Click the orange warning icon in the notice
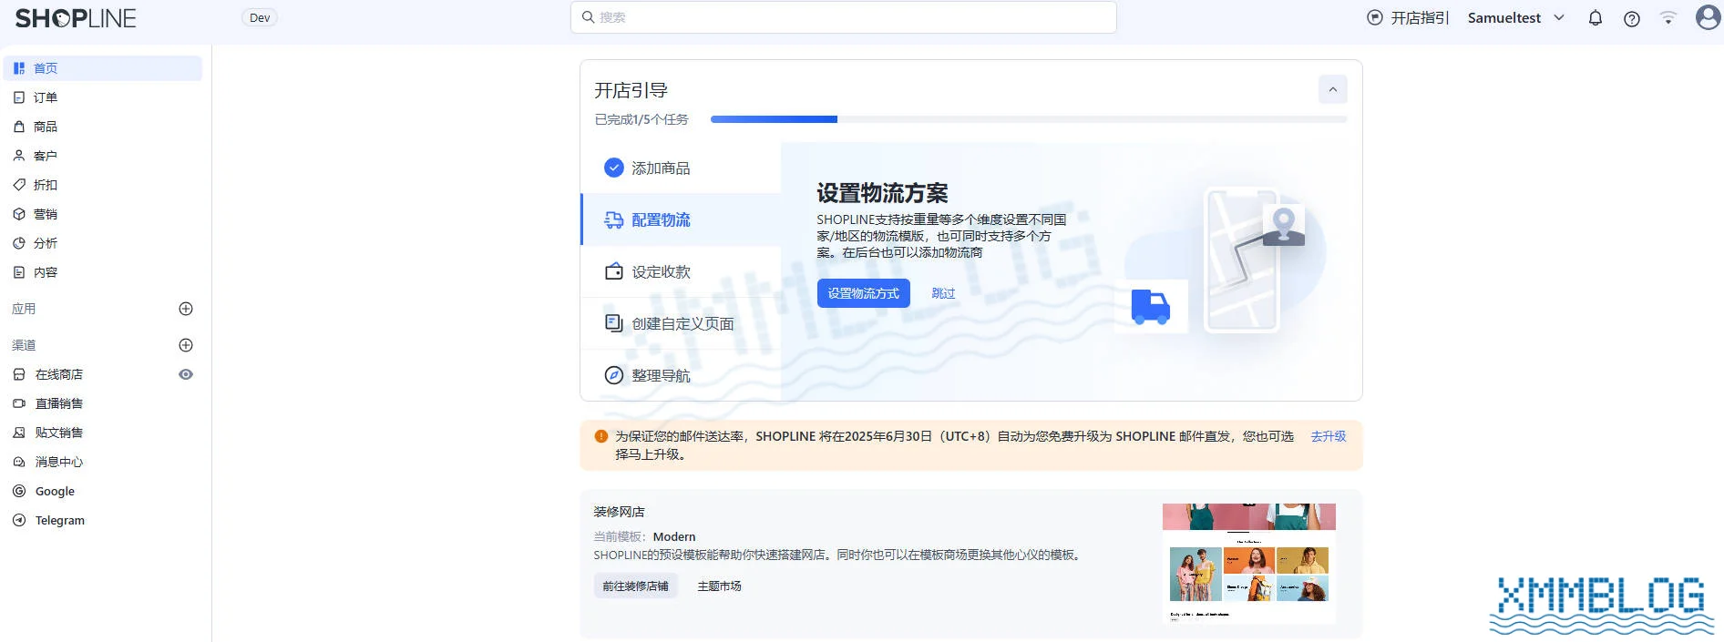The image size is (1724, 642). (601, 436)
